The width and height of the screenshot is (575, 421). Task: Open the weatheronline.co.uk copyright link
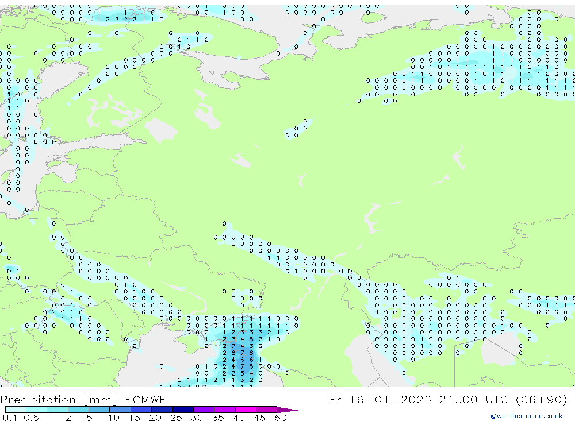527,416
